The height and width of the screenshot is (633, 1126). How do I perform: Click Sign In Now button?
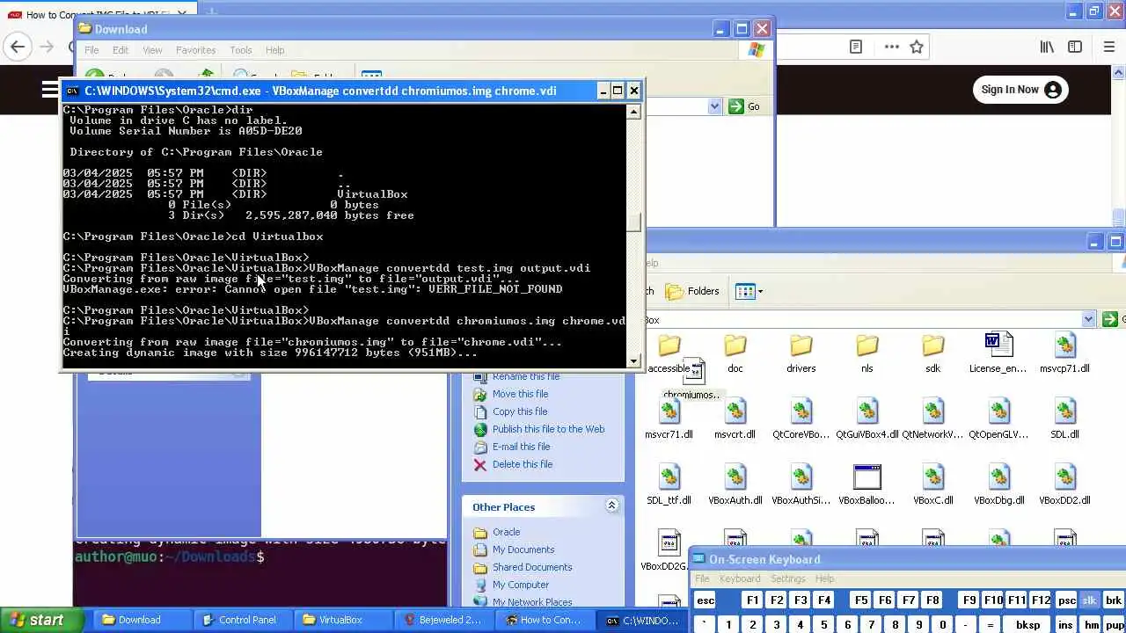click(1020, 90)
